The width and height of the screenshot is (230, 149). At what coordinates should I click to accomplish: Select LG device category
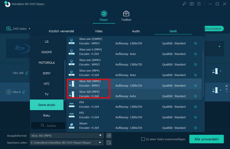point(47,42)
